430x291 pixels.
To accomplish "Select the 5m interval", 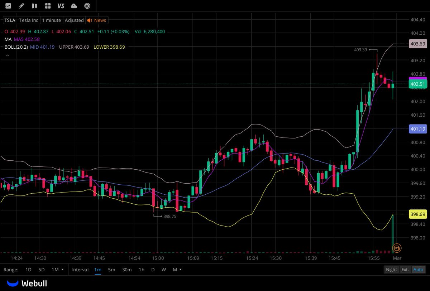I will click(111, 270).
